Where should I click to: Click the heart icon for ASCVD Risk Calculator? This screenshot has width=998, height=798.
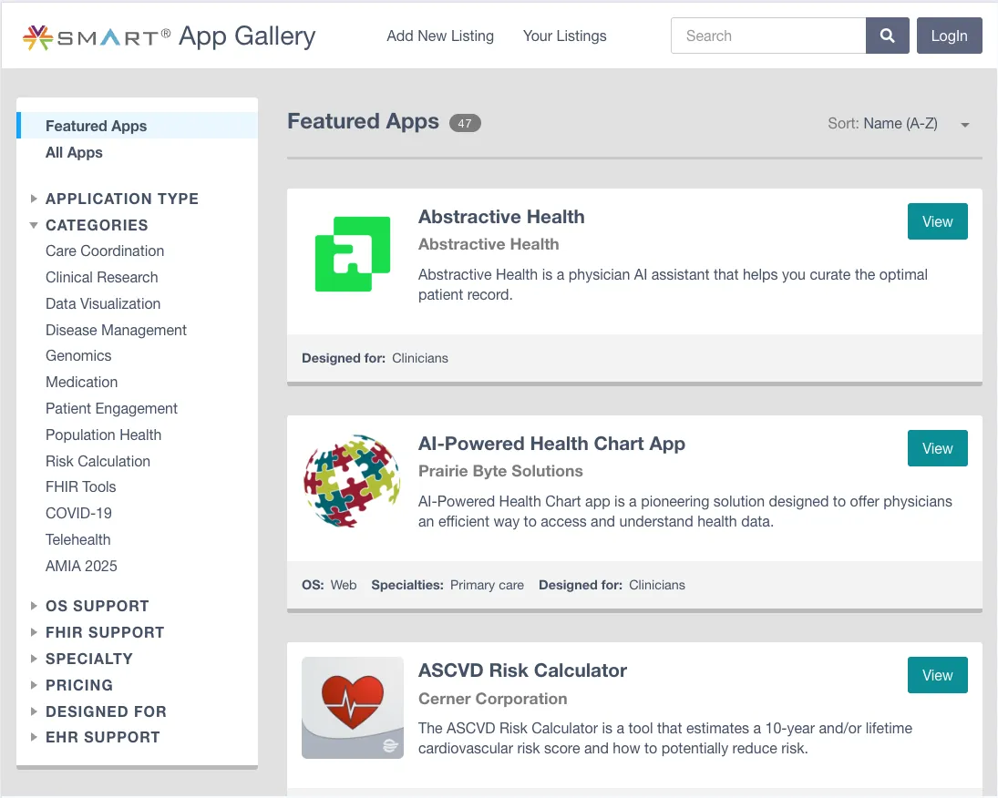click(352, 707)
